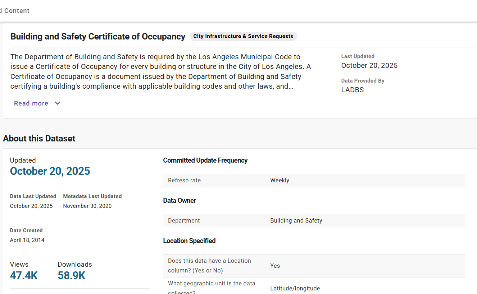
Task: Click the 47.4K views count
Action: pyautogui.click(x=24, y=276)
